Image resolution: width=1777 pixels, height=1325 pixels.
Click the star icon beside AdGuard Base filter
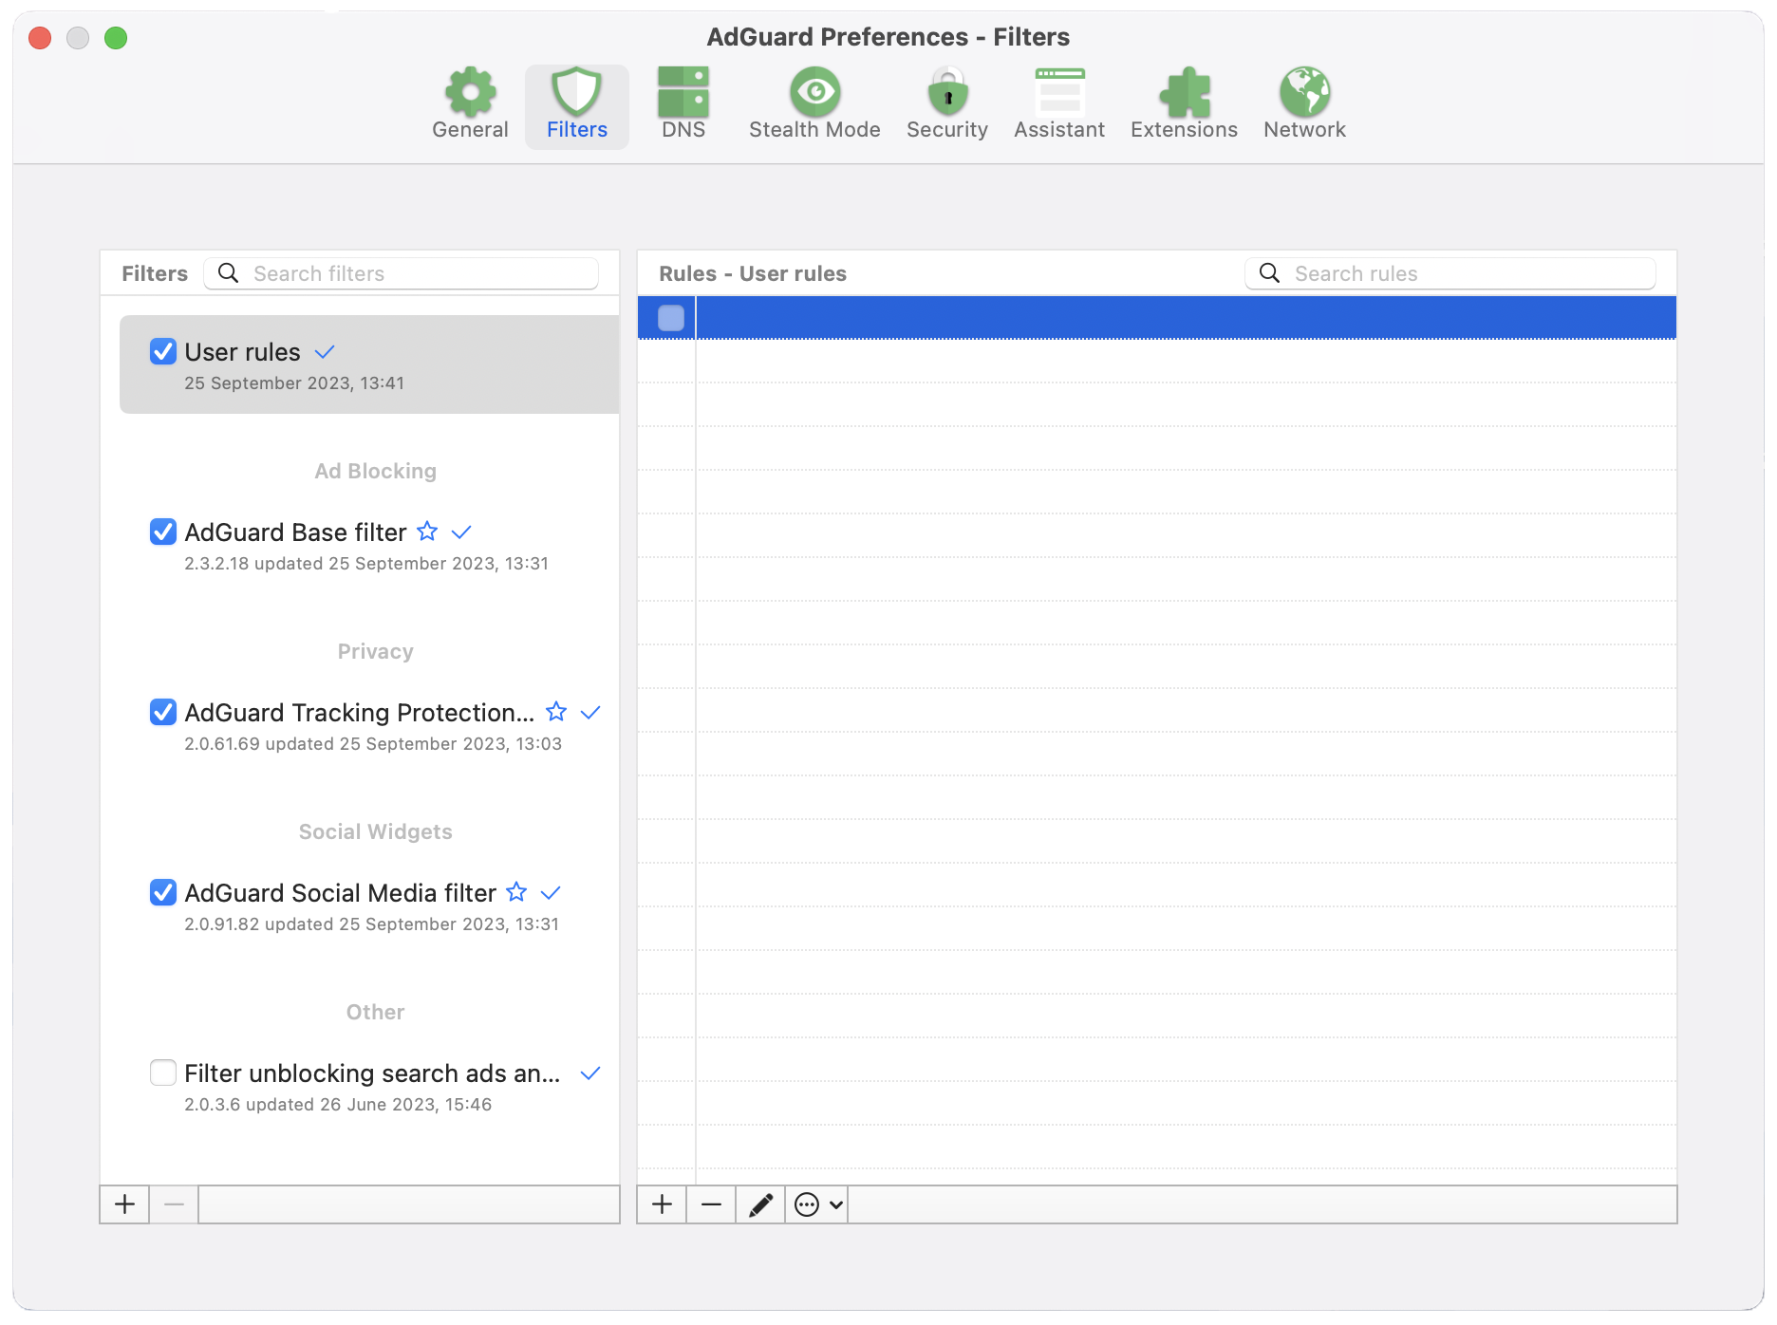coord(427,531)
